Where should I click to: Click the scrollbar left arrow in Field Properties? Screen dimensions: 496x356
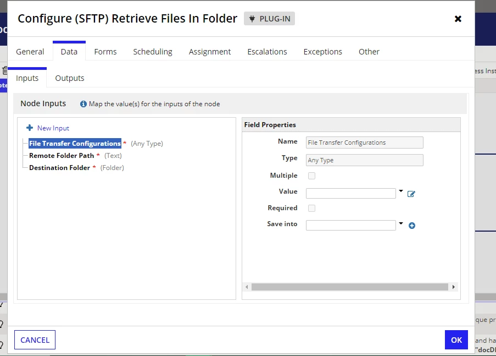coord(247,287)
